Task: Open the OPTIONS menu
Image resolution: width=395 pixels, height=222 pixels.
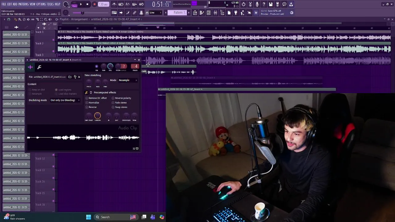Action: coord(41,4)
